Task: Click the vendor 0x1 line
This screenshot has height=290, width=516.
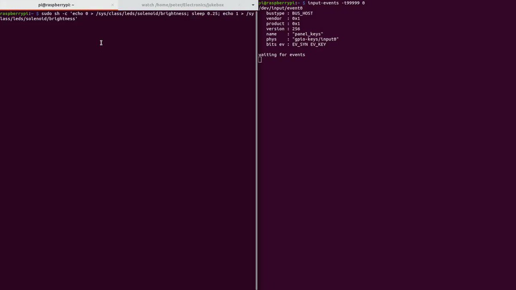Action: [x=283, y=18]
